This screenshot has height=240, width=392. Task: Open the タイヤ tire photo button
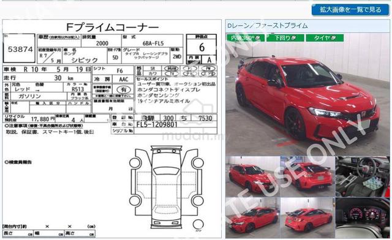pyautogui.click(x=325, y=38)
